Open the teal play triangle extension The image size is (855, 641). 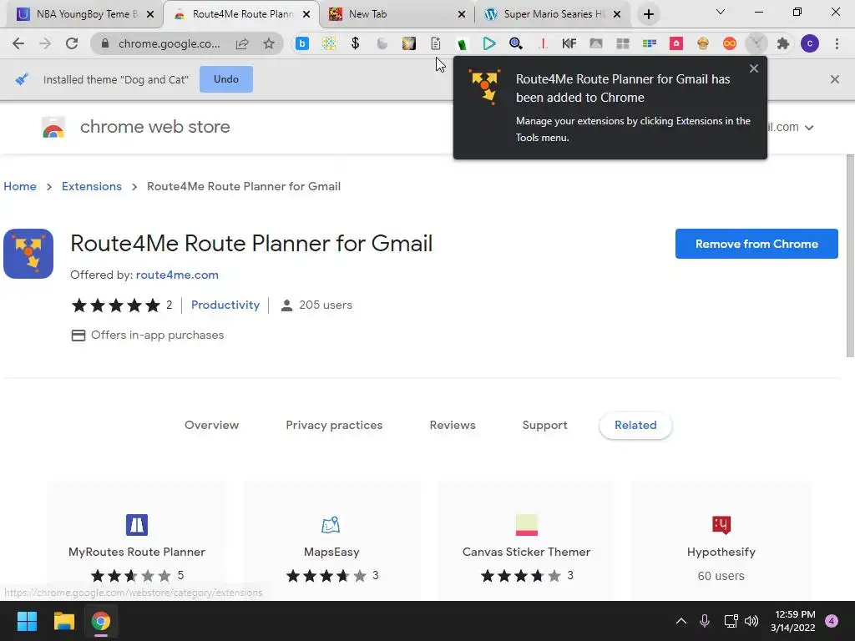point(489,43)
